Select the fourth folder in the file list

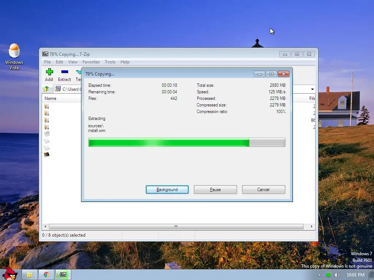(x=46, y=127)
